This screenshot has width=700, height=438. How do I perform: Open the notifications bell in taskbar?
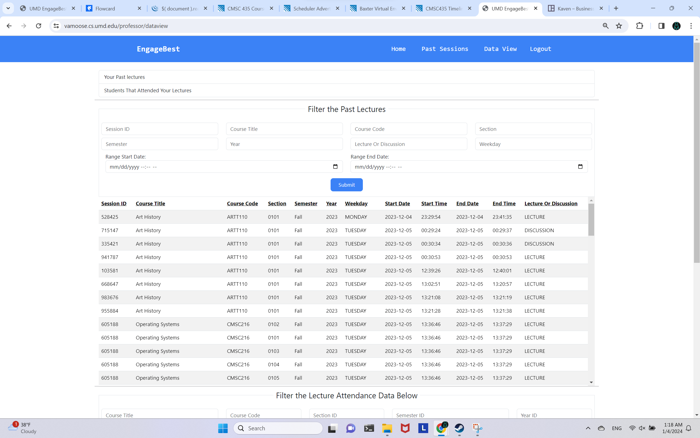689,428
